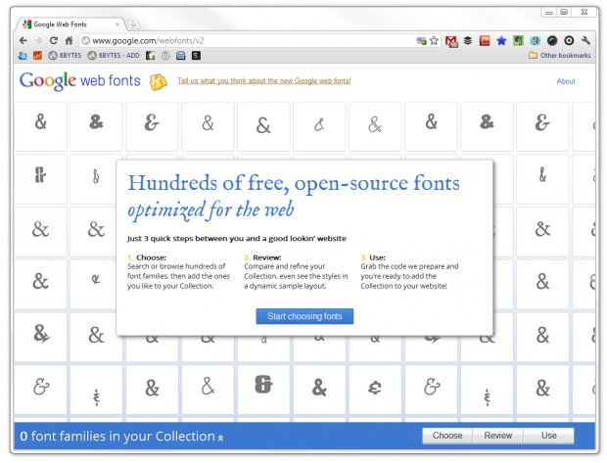The width and height of the screenshot is (607, 463).
Task: Click the black circle target extension icon
Action: [569, 40]
